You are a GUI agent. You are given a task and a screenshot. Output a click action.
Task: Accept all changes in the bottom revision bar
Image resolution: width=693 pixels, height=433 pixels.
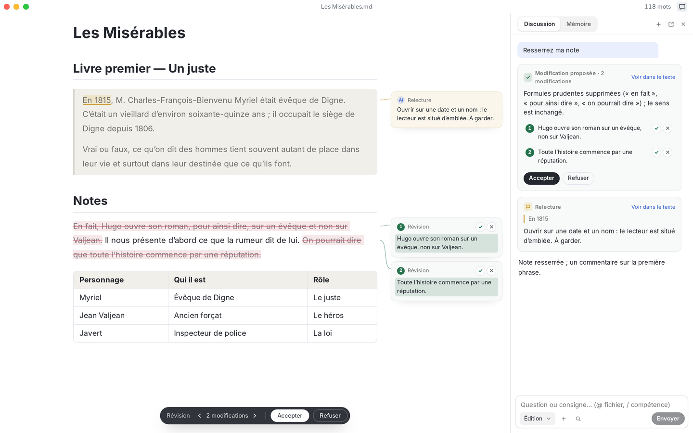click(290, 416)
